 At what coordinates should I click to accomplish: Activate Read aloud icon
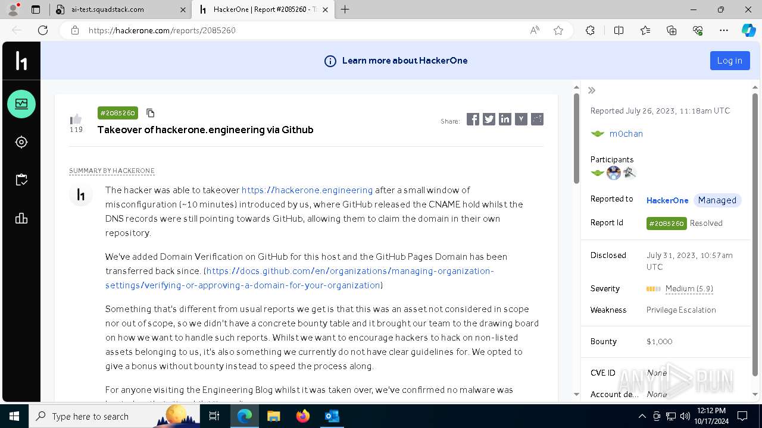point(535,30)
